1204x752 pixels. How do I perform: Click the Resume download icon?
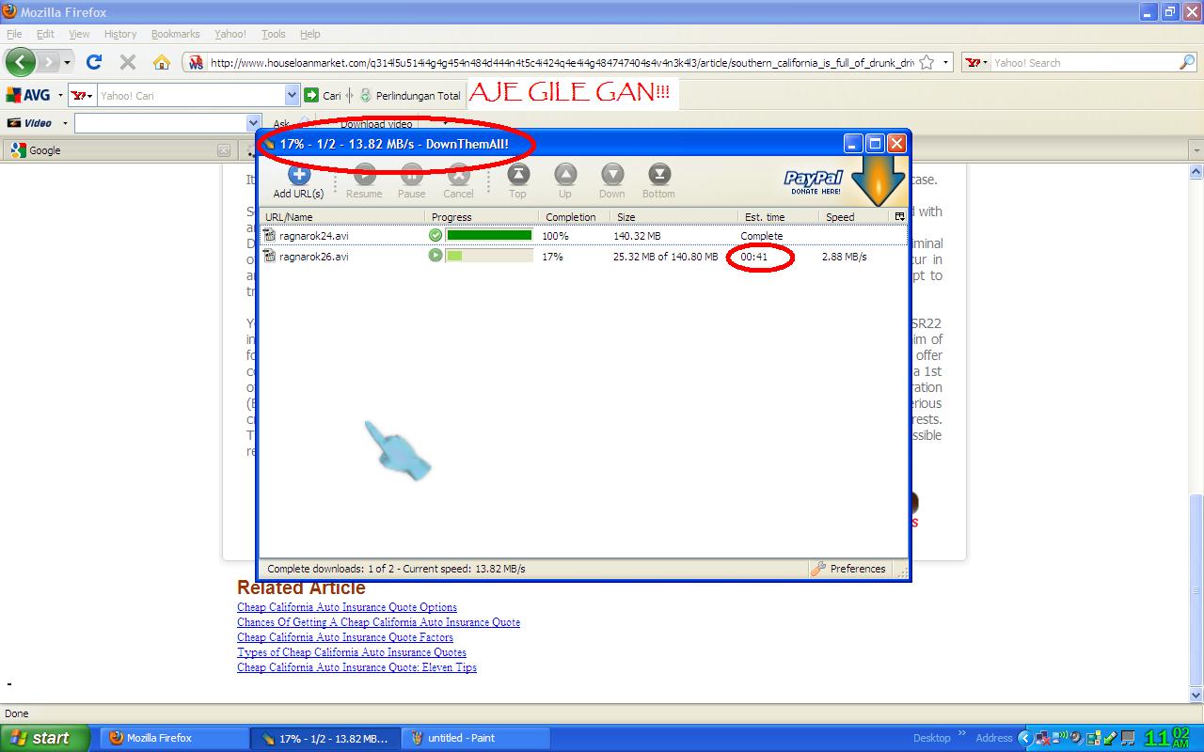(364, 174)
